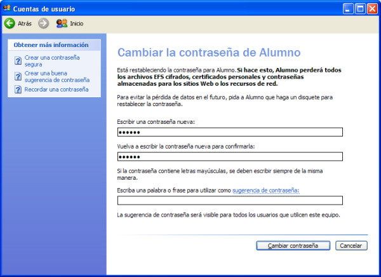Select the confirm new password field
The image size is (381, 277).
230,157
